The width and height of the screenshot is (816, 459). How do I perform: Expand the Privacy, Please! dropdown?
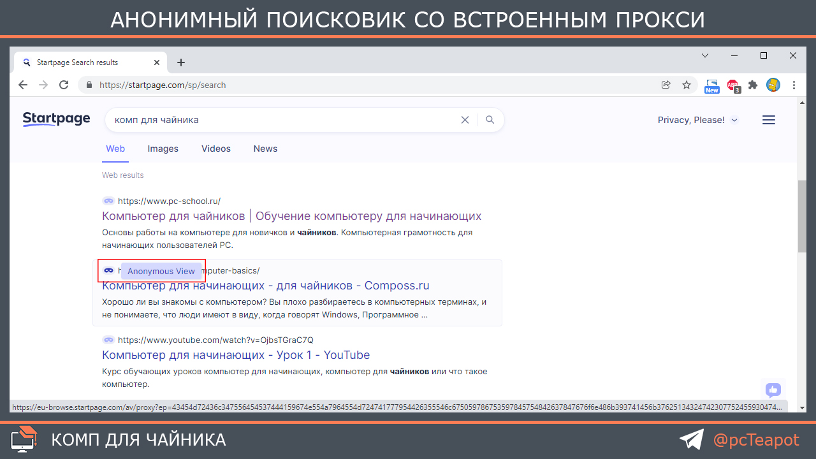[x=698, y=120]
